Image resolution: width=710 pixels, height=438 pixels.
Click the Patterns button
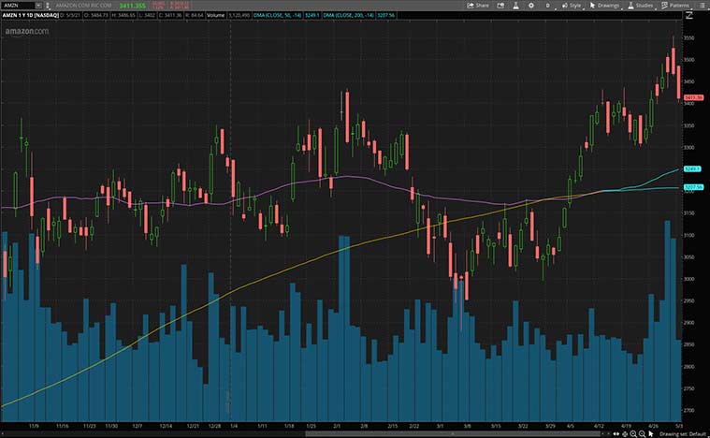(676, 5)
